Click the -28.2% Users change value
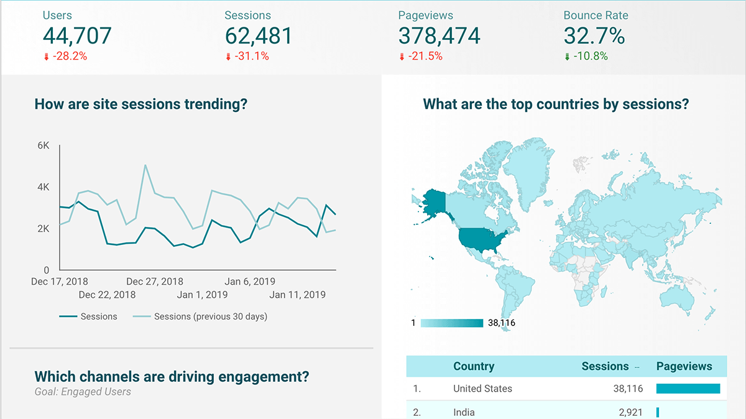This screenshot has width=746, height=419. pyautogui.click(x=70, y=57)
